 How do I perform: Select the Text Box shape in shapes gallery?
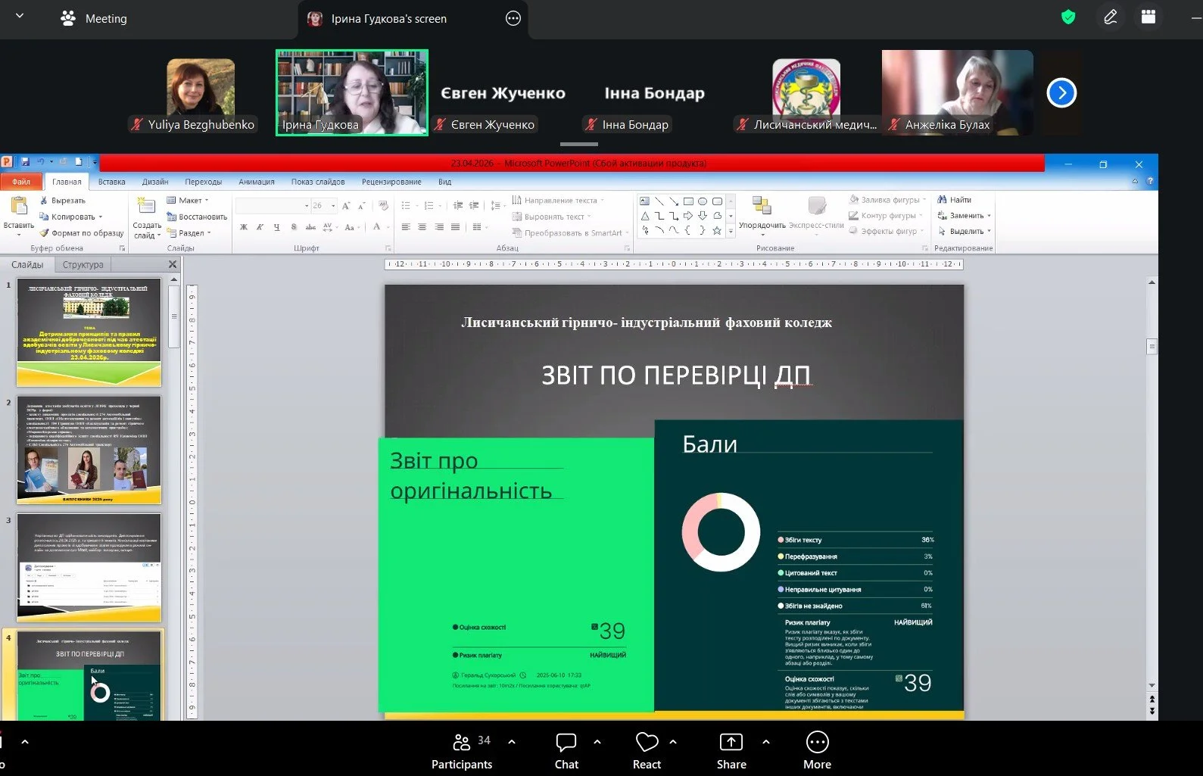pos(644,201)
